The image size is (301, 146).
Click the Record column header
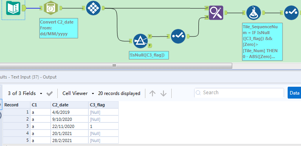pyautogui.click(x=17, y=105)
